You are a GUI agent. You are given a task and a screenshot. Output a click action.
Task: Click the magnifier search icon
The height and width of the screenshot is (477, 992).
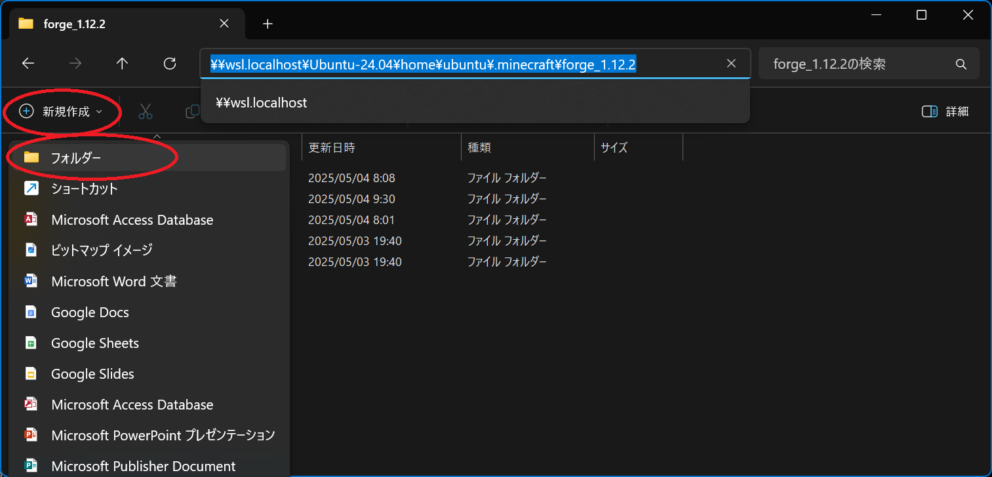(x=961, y=64)
